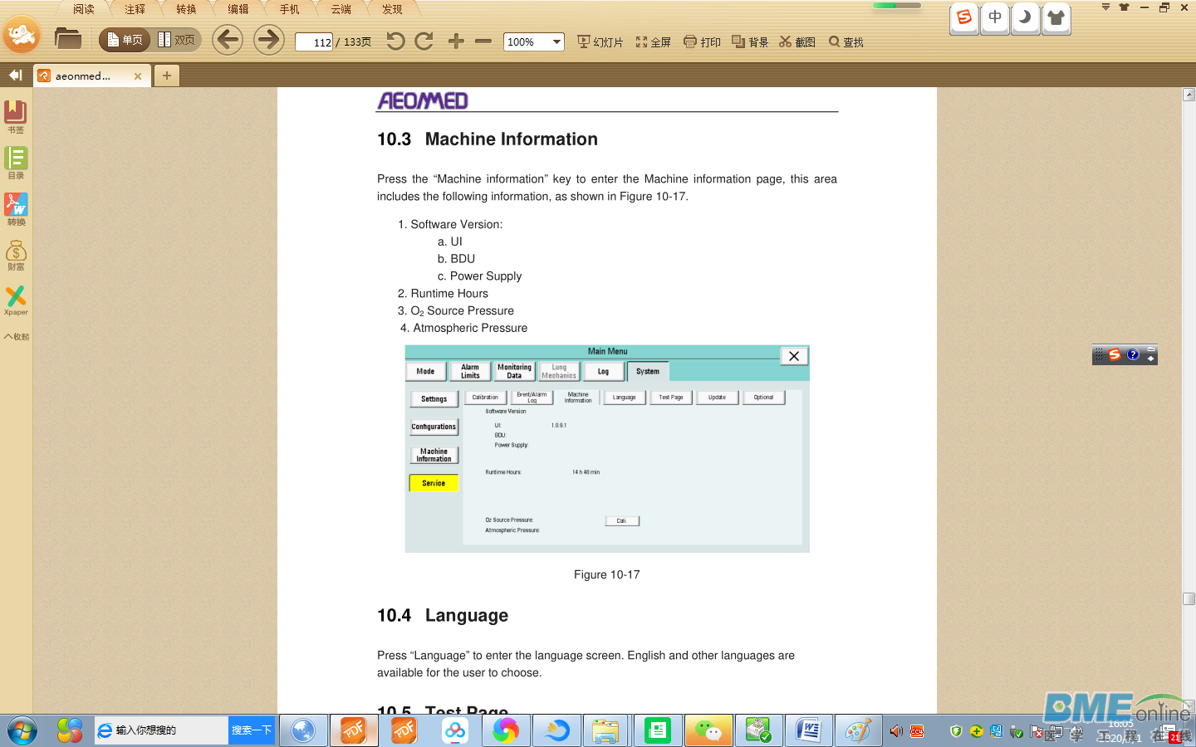
Task: Switch to 双页 double page view
Action: click(177, 40)
